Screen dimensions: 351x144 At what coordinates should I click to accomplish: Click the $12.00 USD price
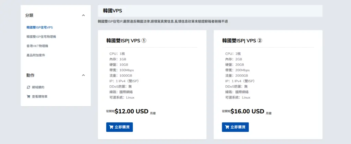131,111
